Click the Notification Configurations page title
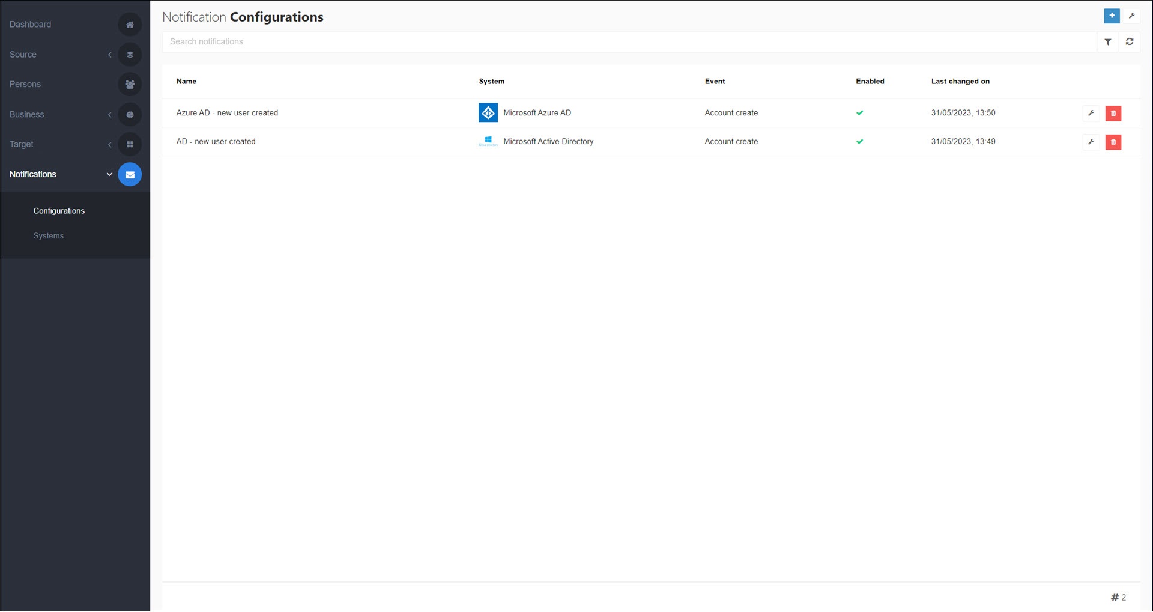The image size is (1153, 612). click(243, 17)
